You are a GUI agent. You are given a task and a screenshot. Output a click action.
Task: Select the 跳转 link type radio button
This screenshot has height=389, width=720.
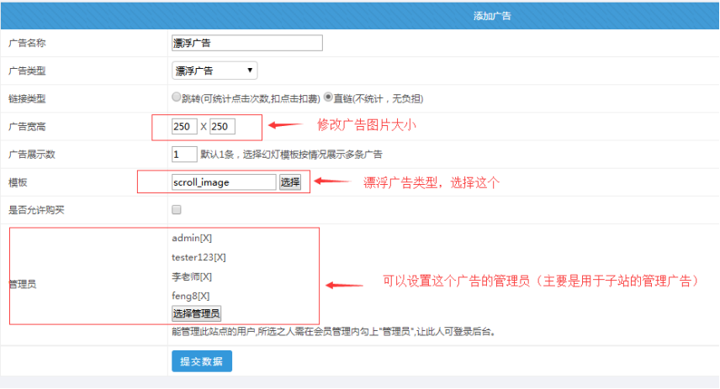click(176, 97)
